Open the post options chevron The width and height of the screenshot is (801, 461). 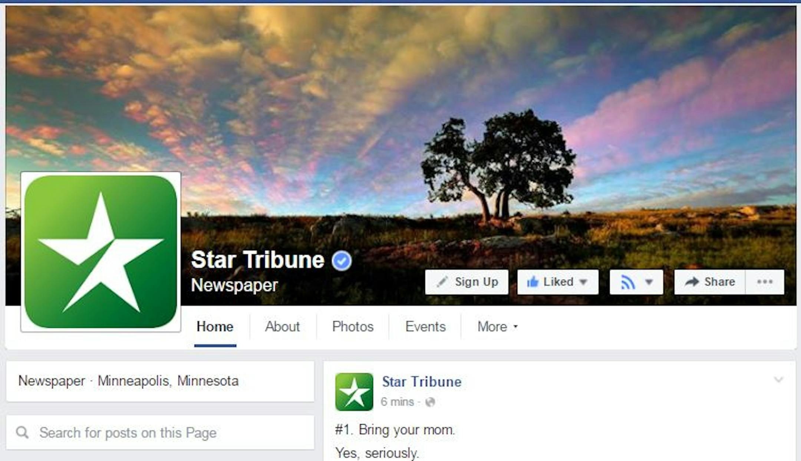point(778,380)
